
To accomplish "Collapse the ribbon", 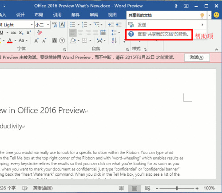I will pos(217,50).
